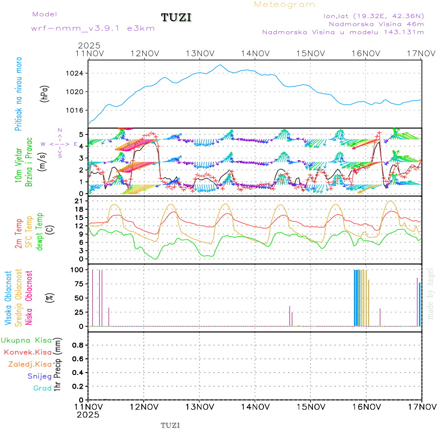Click the wind direction compass legend
This screenshot has height=440, width=440.
point(59,144)
